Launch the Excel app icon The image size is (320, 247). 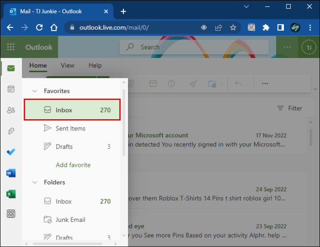[11, 194]
